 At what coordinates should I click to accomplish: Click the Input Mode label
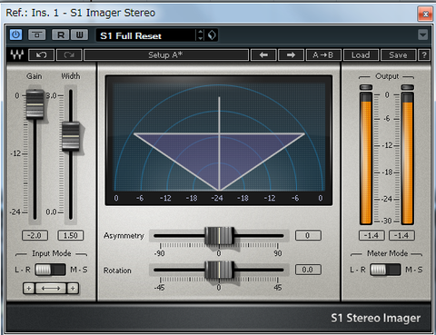click(x=52, y=253)
